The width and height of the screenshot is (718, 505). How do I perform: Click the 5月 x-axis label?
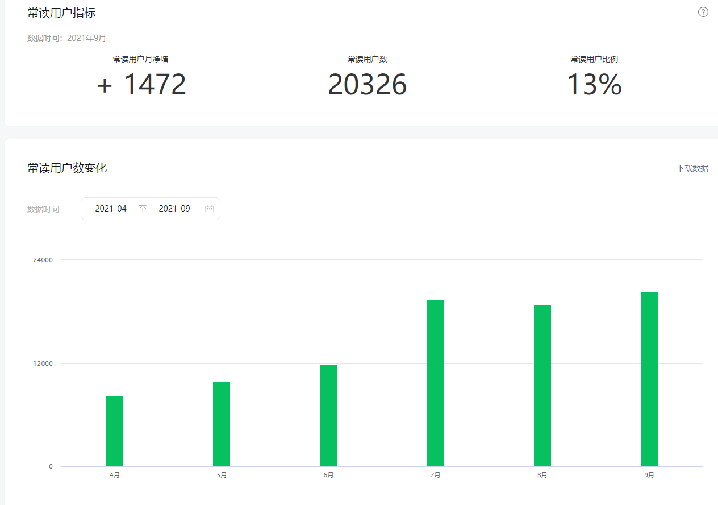click(222, 475)
